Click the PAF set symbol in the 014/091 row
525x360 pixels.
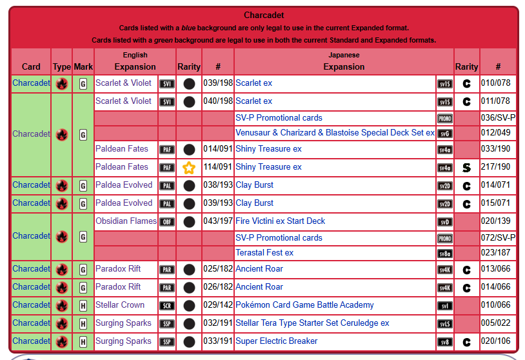pyautogui.click(x=167, y=150)
